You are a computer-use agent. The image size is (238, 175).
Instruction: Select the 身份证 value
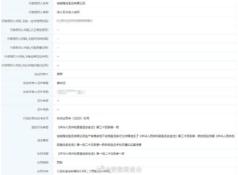coord(61,83)
